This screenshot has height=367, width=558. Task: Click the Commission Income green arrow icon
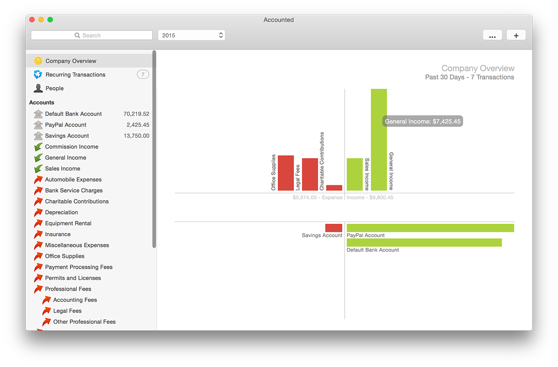38,147
